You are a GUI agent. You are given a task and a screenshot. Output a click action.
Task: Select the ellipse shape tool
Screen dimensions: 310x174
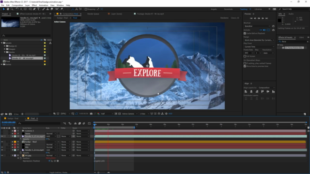click(30, 9)
